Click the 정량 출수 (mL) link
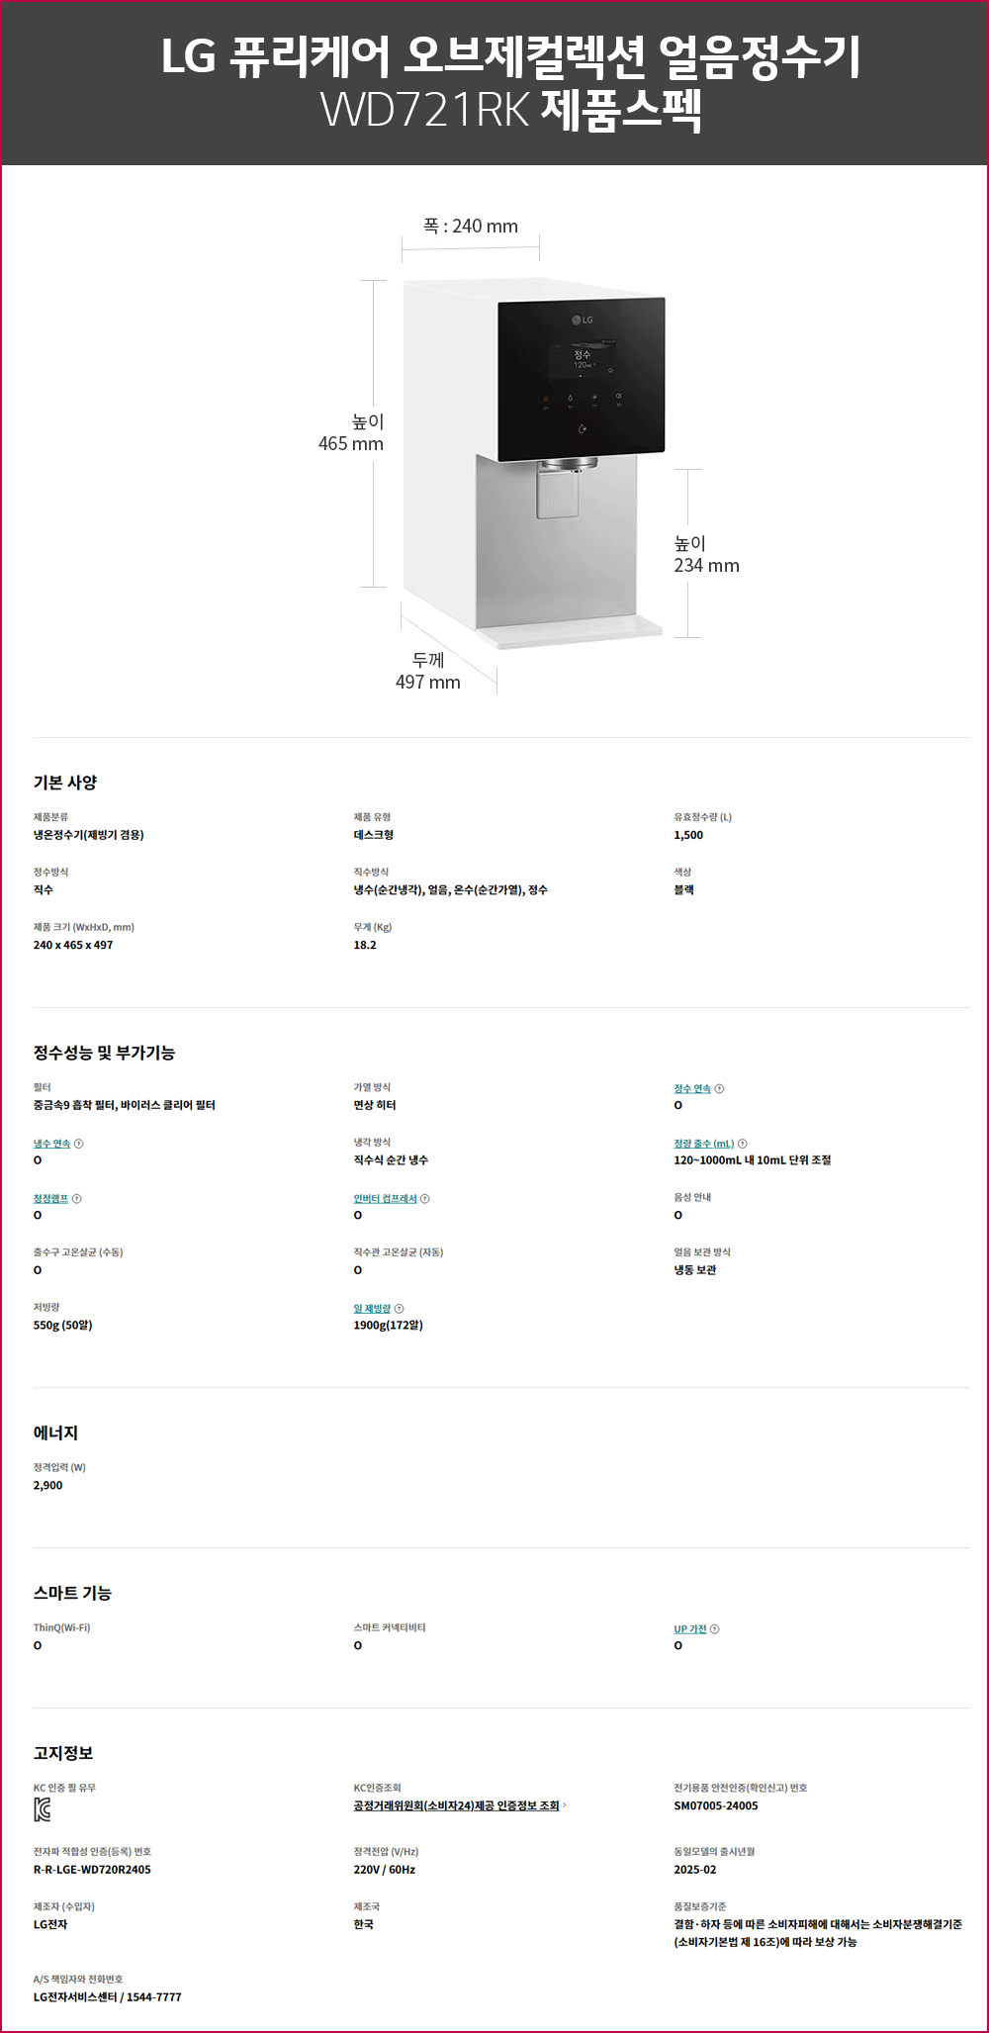989x2033 pixels. tap(704, 1144)
